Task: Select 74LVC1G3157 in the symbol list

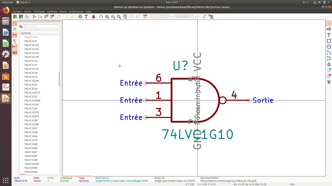Action: pyautogui.click(x=32, y=92)
